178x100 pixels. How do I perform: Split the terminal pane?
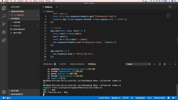(x=160, y=64)
